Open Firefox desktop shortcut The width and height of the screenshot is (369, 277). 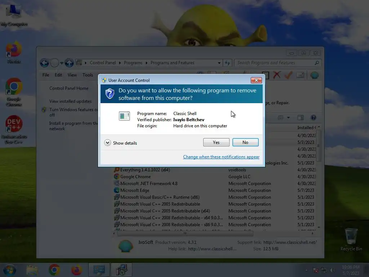pos(14,52)
